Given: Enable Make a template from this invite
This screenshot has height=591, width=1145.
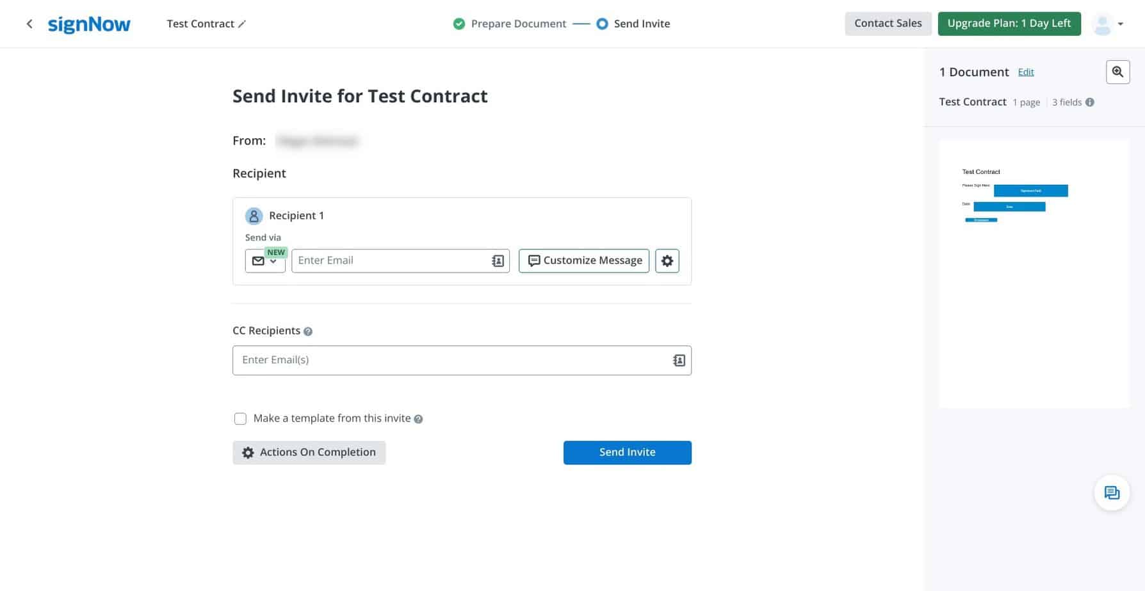Looking at the screenshot, I should click(240, 419).
